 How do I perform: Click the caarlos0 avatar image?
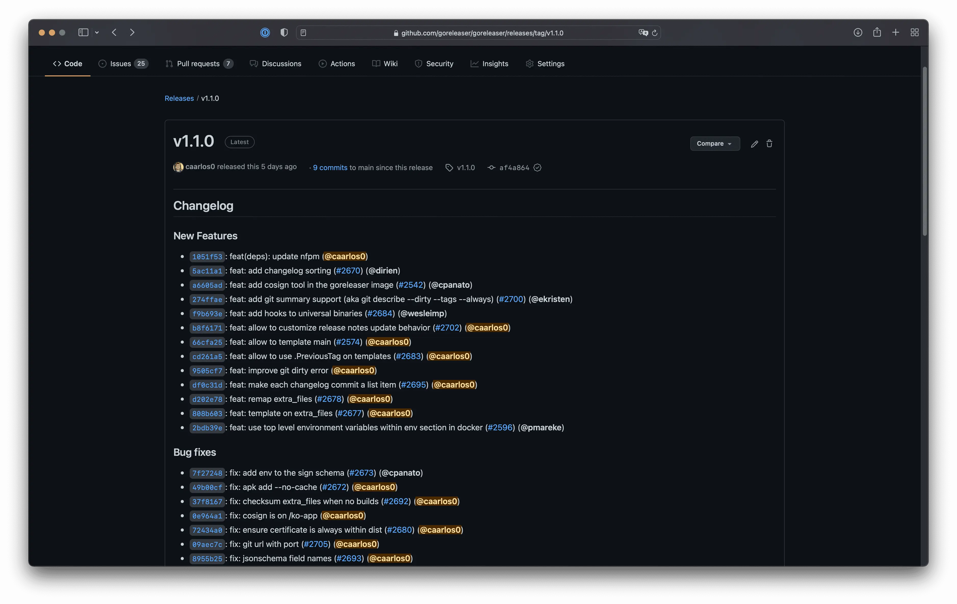(x=178, y=167)
